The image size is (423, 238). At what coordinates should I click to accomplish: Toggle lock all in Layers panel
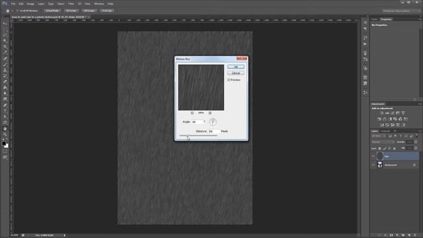coord(395,148)
